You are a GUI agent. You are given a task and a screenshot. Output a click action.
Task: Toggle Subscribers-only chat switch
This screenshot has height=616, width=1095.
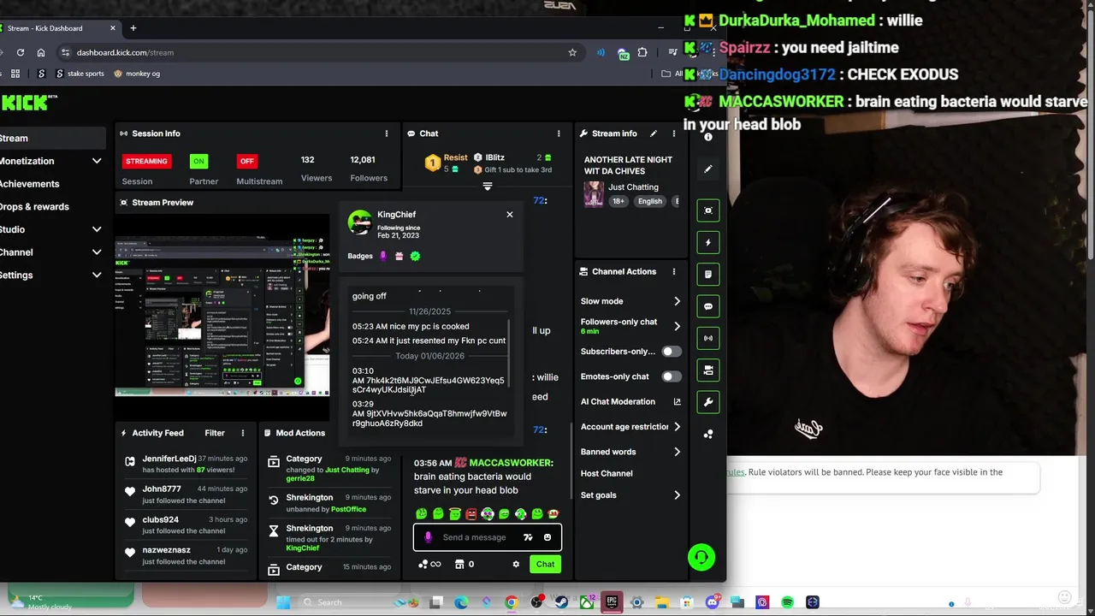coord(672,352)
